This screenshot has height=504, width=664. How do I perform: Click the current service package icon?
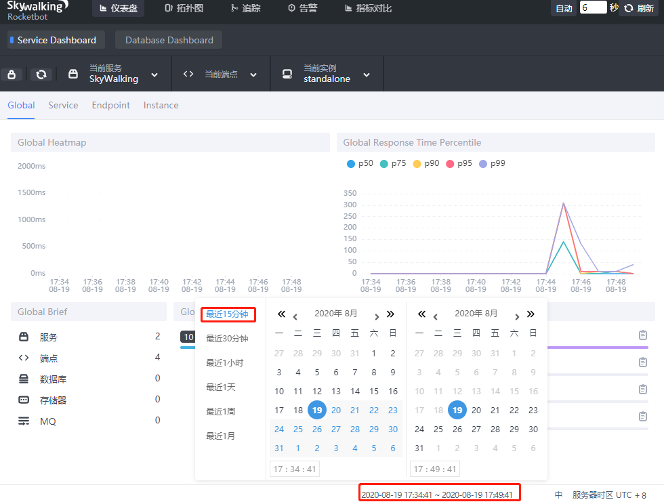[x=73, y=74]
